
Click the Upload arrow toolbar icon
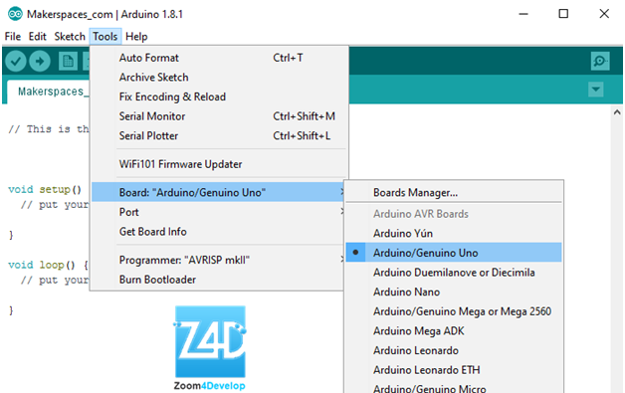click(40, 62)
